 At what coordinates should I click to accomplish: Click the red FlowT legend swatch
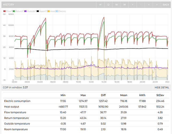coord(5,11)
